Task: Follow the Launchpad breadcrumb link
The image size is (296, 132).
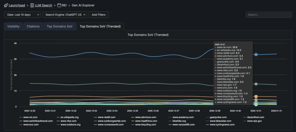Action: tap(16, 5)
